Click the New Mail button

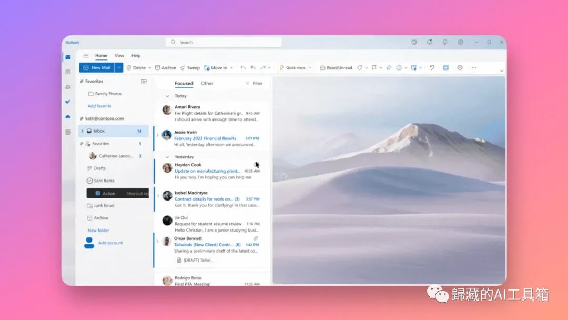(x=97, y=68)
